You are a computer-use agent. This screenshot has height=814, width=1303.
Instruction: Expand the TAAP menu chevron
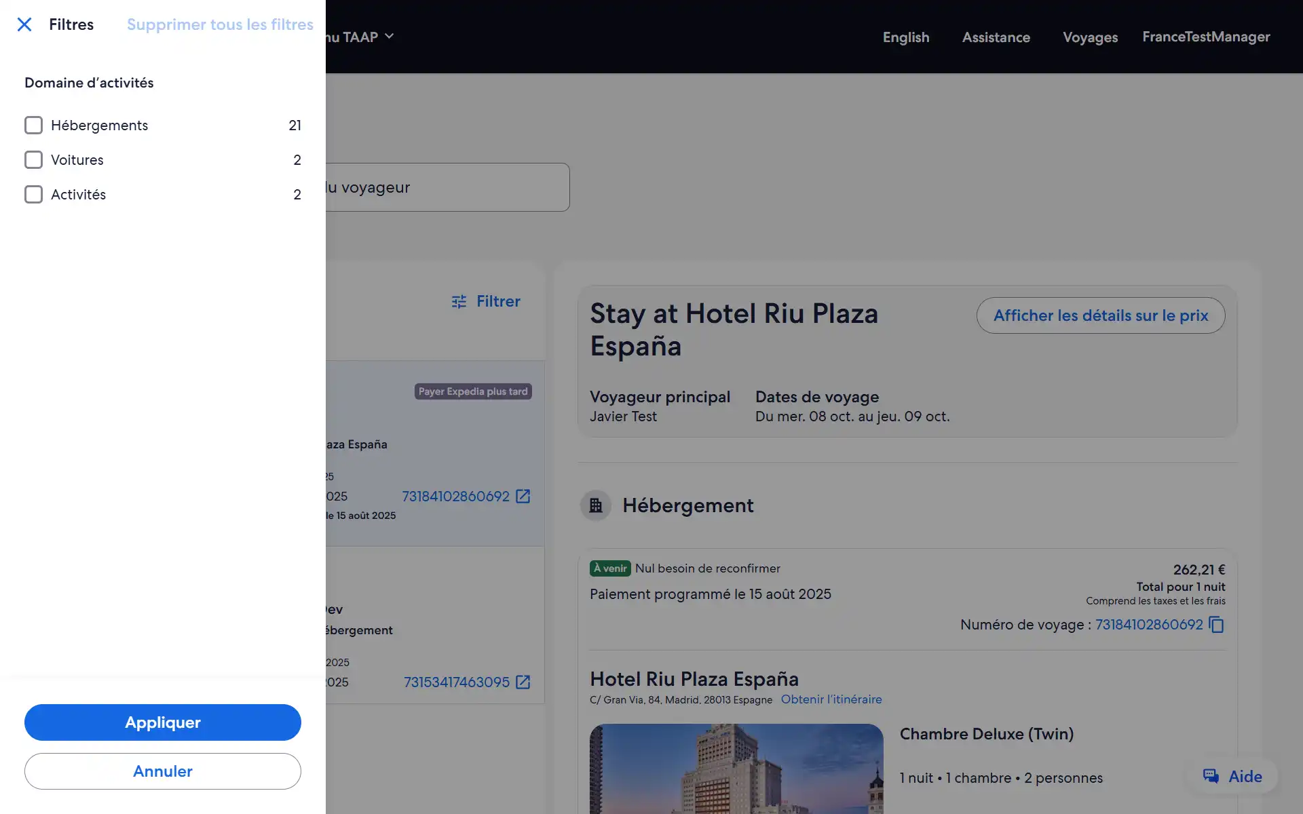[x=390, y=37]
